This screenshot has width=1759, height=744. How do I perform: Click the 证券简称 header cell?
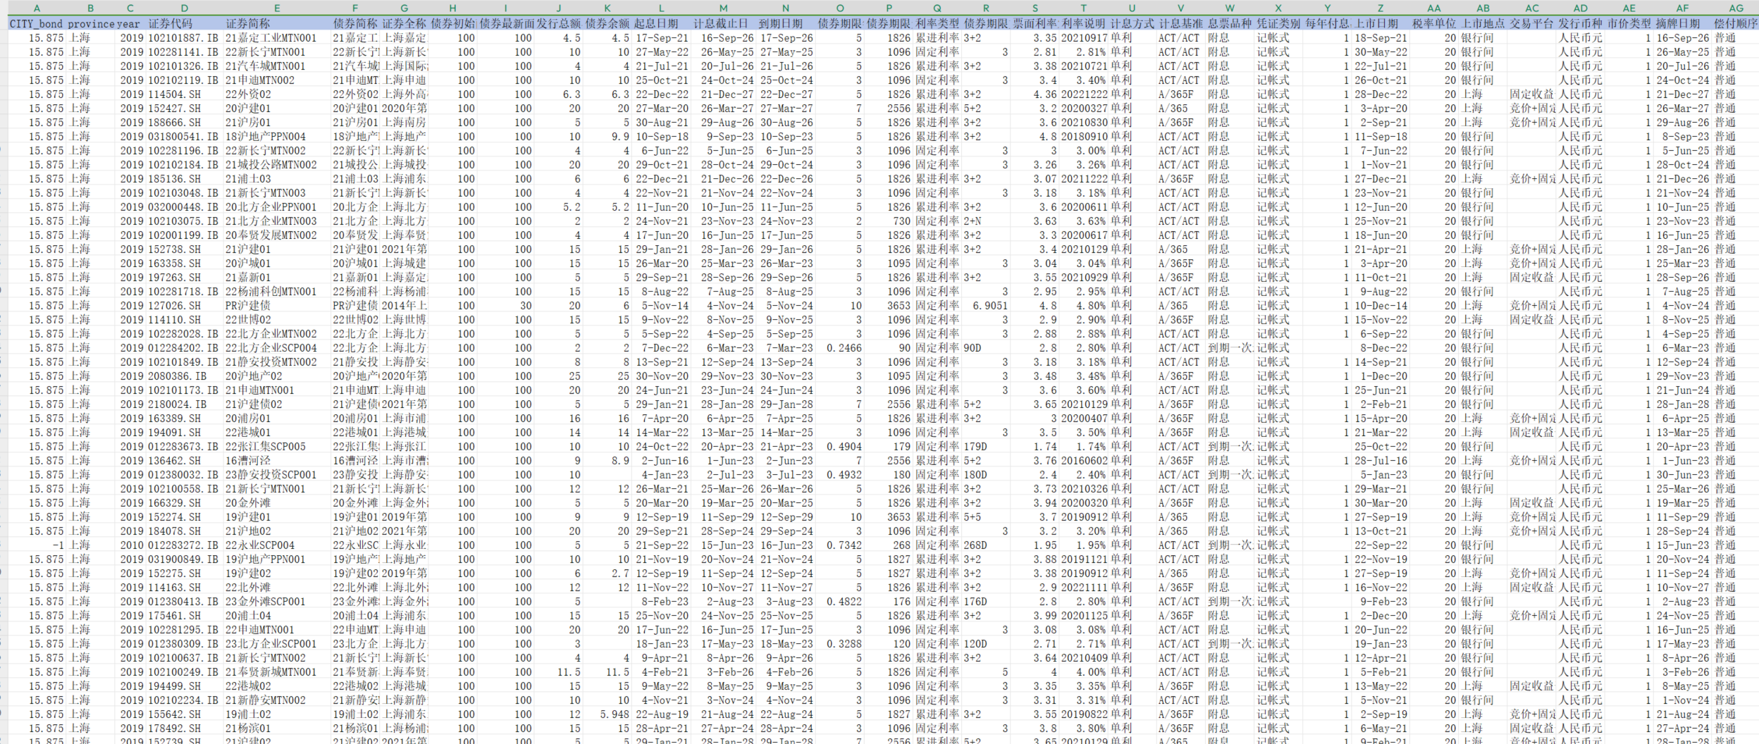[277, 24]
